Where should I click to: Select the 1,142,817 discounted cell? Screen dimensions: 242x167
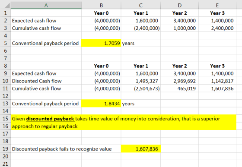(217, 81)
